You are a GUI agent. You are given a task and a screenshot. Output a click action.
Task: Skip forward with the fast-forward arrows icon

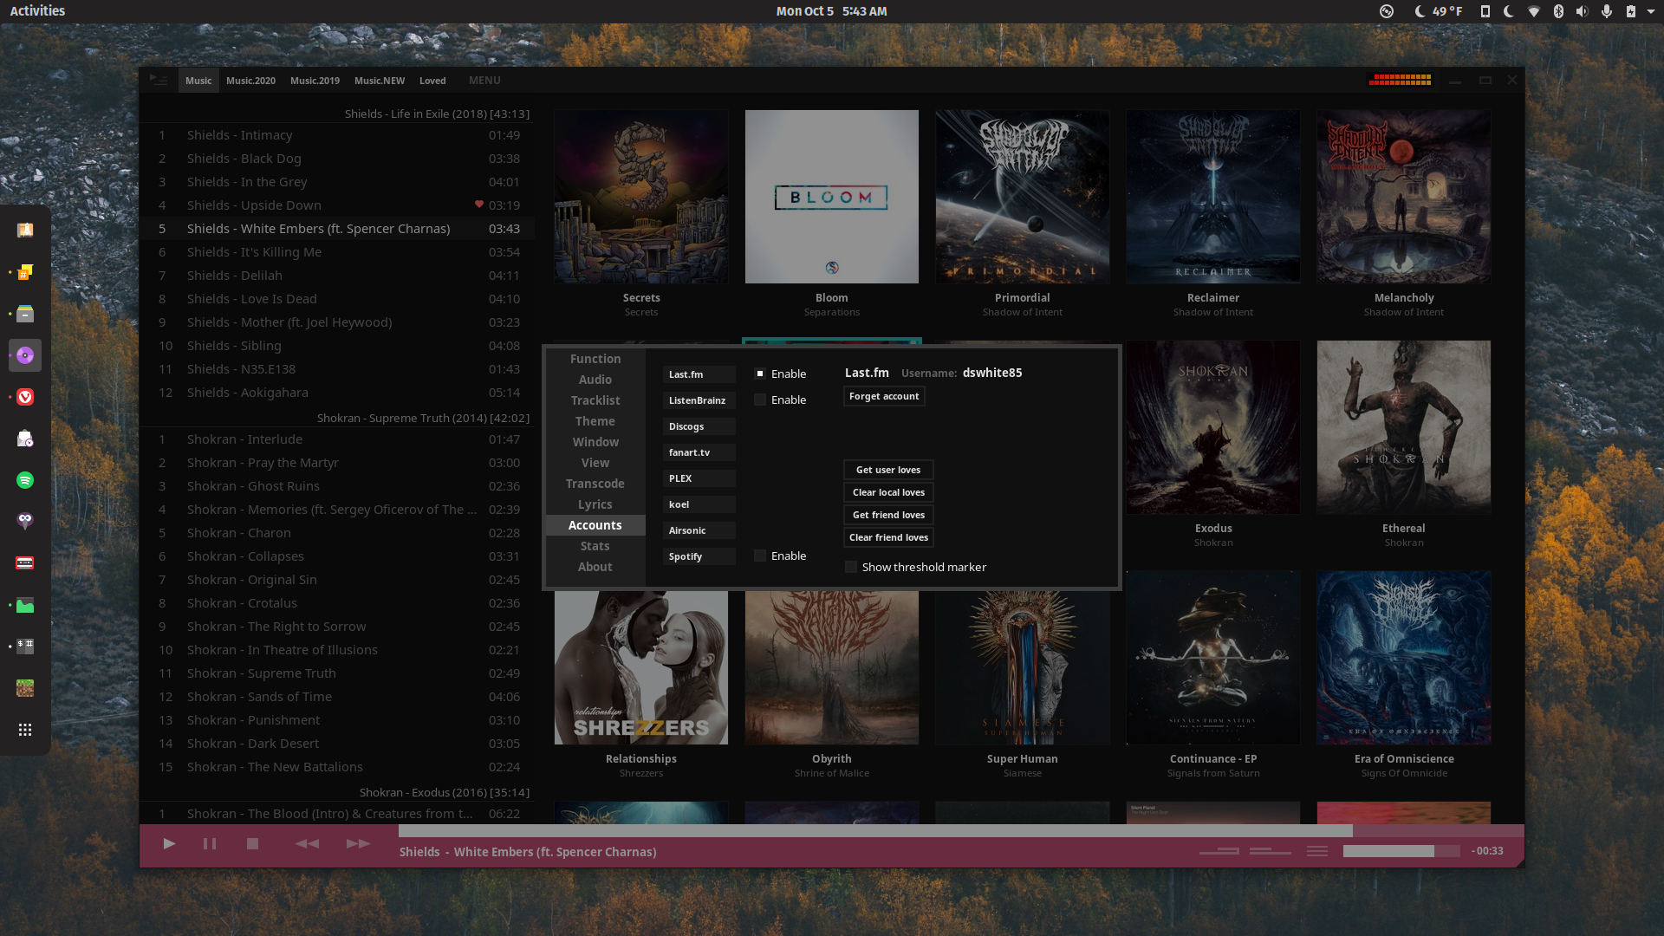tap(358, 843)
